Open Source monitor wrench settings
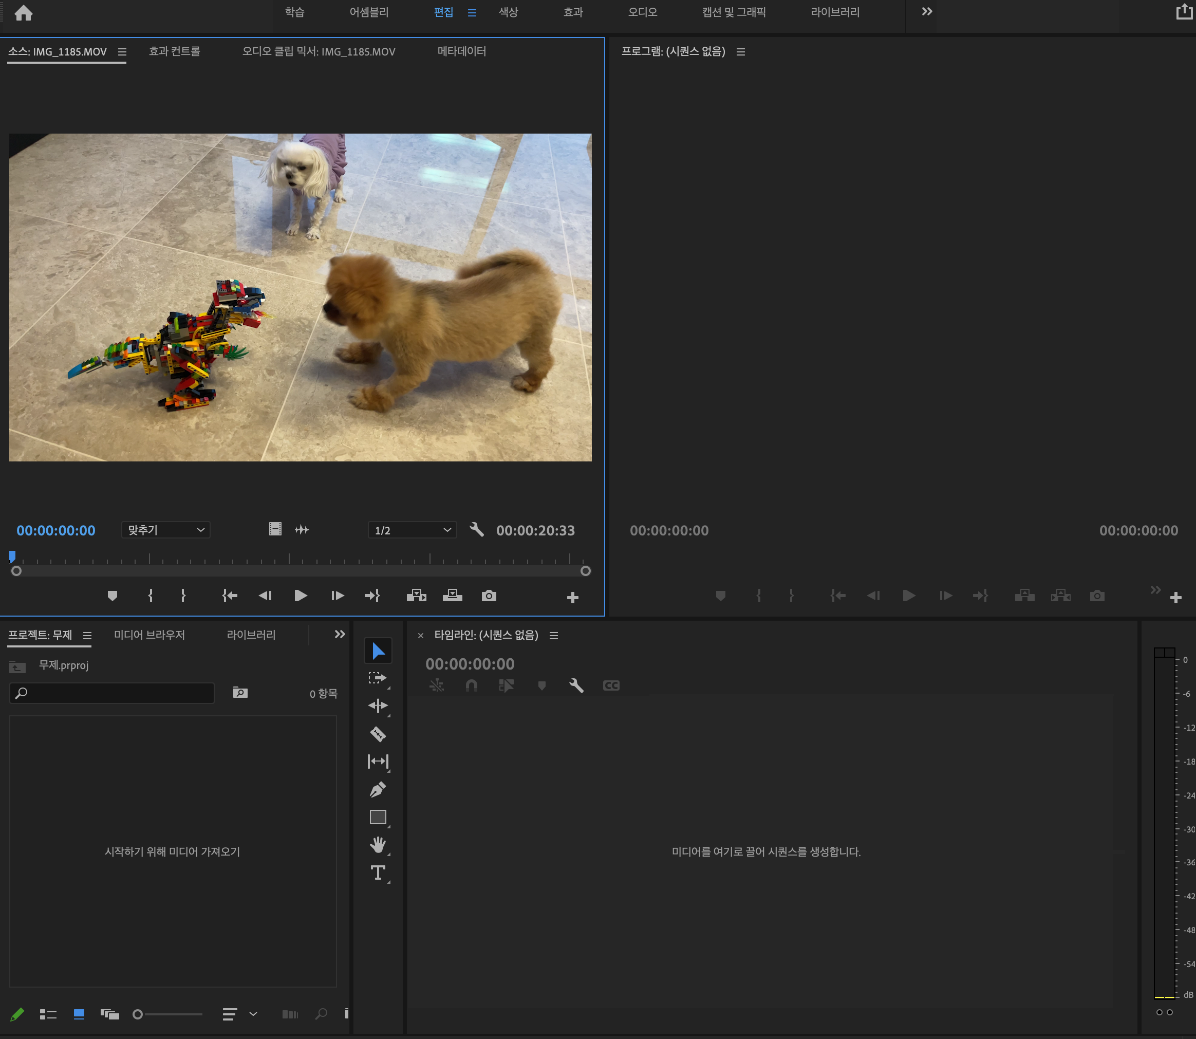This screenshot has width=1196, height=1039. pyautogui.click(x=476, y=529)
